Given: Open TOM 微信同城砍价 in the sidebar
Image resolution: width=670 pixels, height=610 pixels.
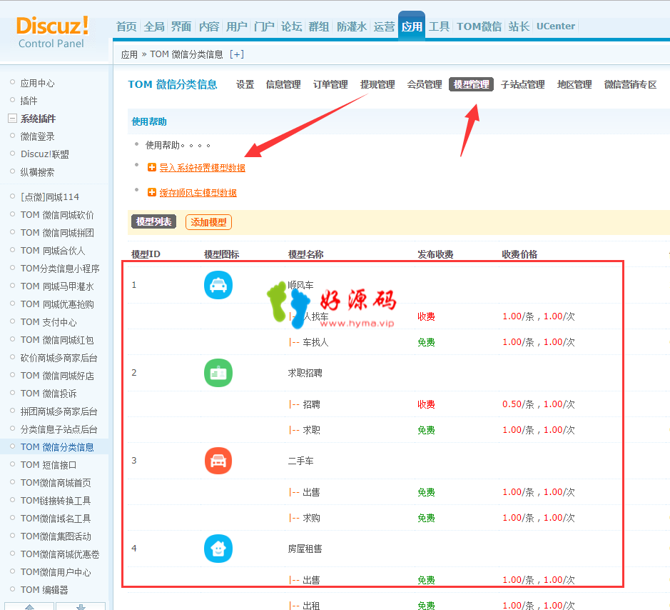Looking at the screenshot, I should tap(57, 215).
